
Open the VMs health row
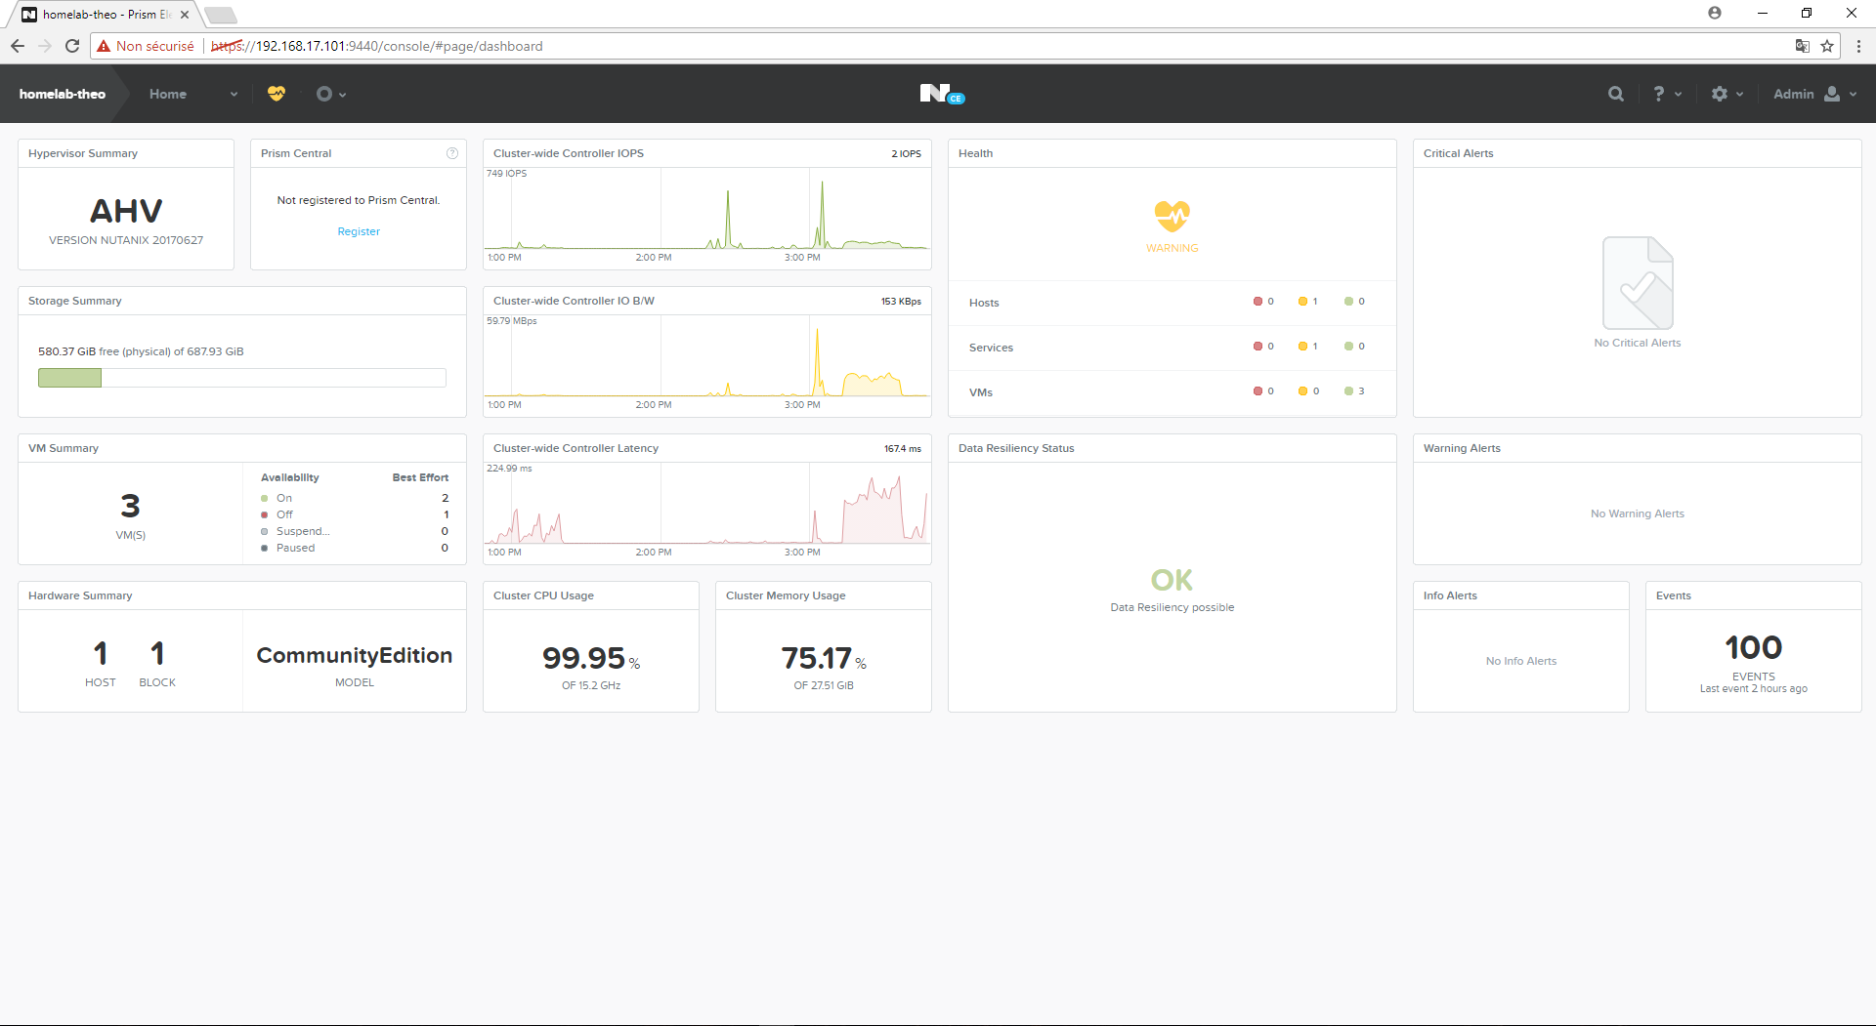point(1172,392)
